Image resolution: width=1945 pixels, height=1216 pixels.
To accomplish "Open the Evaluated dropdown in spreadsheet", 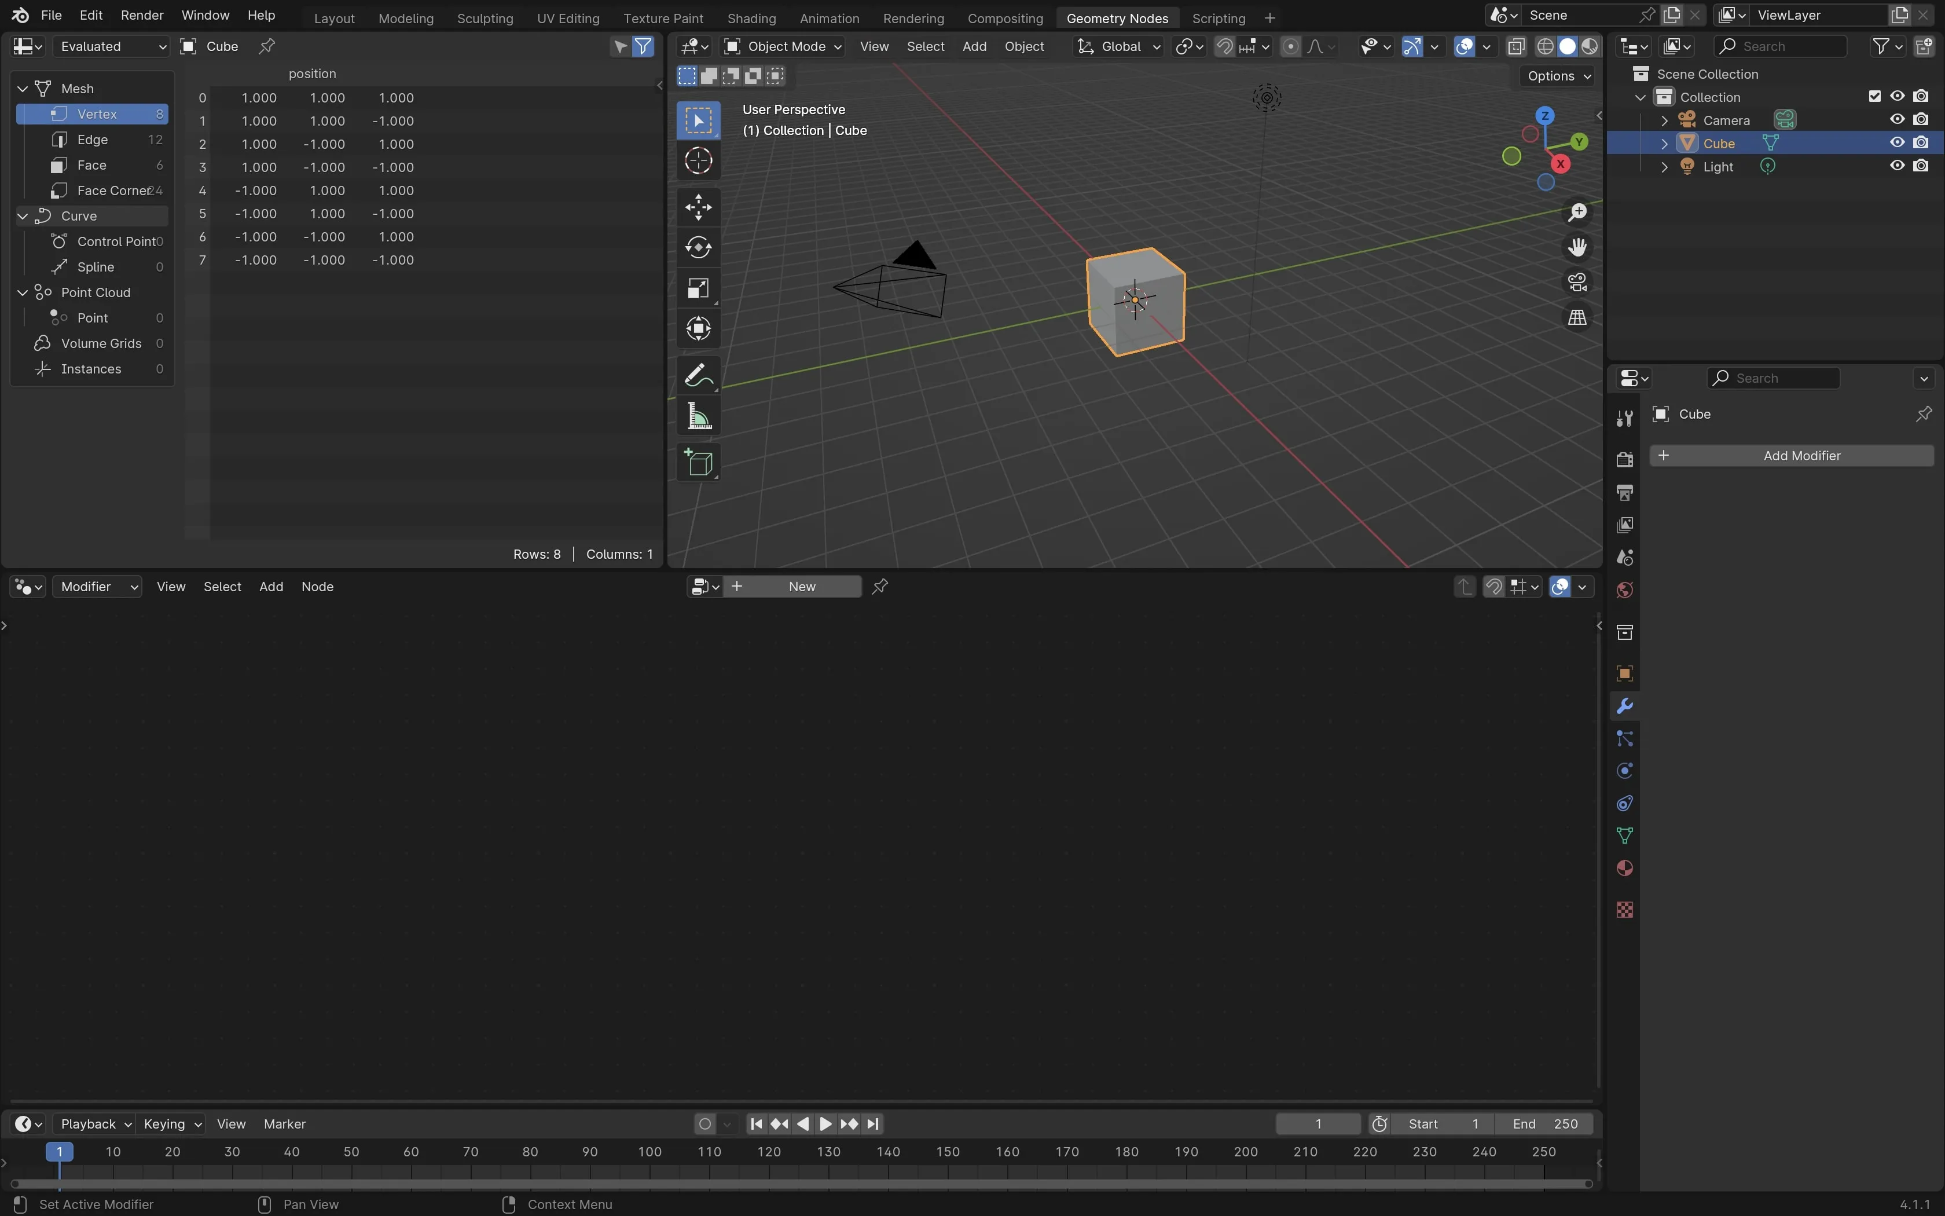I will click(x=112, y=47).
